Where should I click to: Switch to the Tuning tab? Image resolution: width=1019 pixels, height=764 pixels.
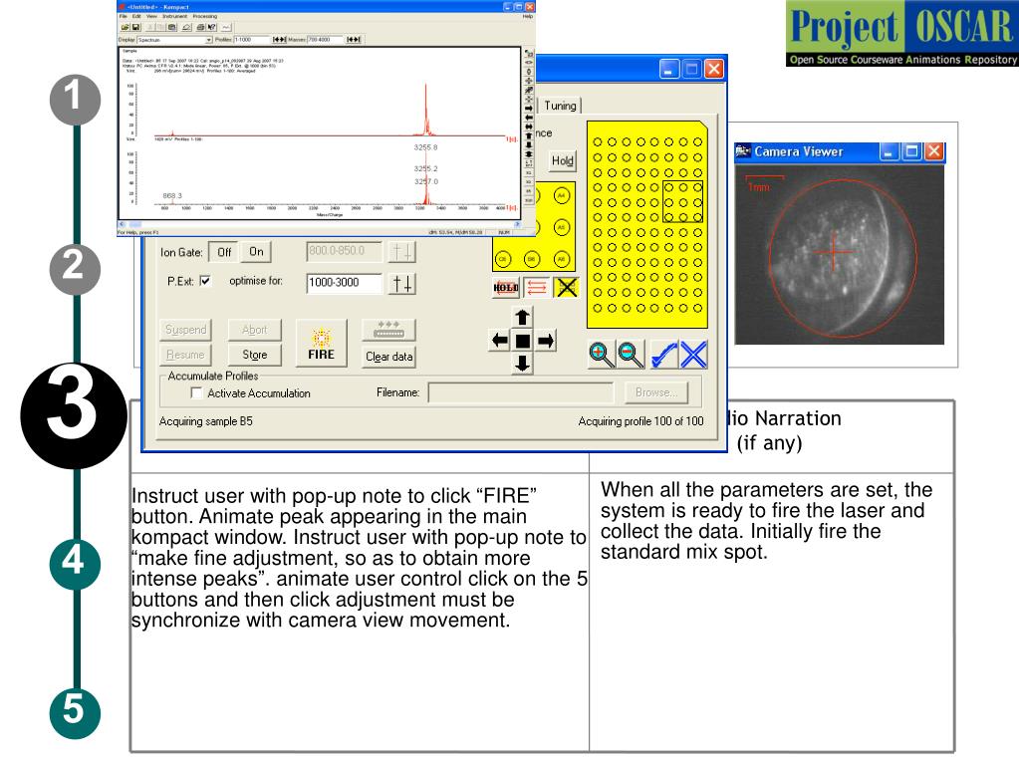tap(560, 106)
